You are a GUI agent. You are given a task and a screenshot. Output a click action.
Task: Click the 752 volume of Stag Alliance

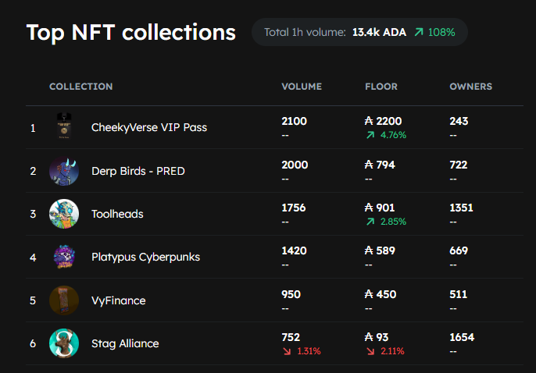[x=291, y=338]
